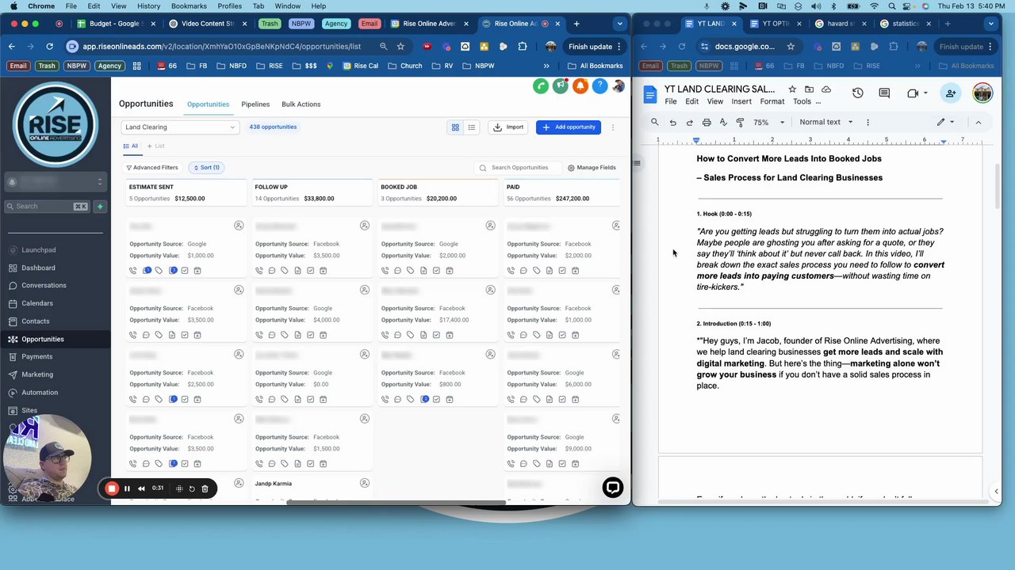Stop the screen recording
1015x570 pixels.
pyautogui.click(x=112, y=488)
